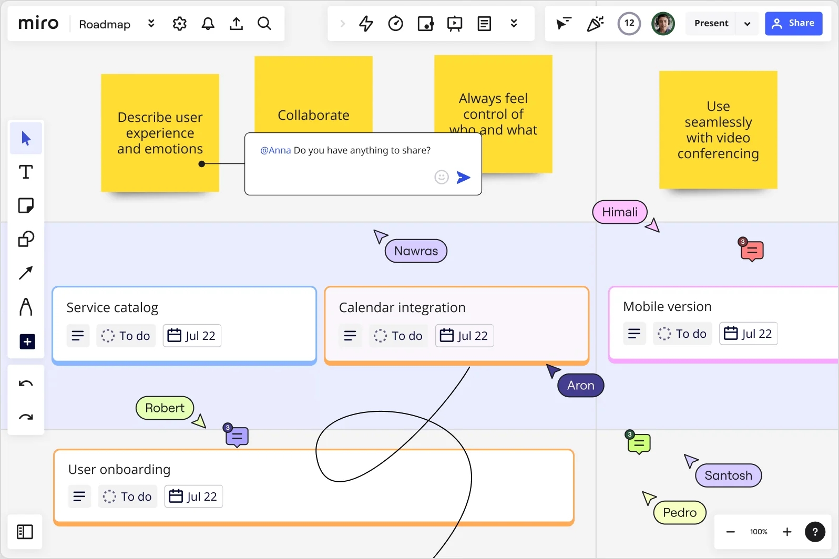Change Mobile version To do status
The image size is (839, 559).
682,334
